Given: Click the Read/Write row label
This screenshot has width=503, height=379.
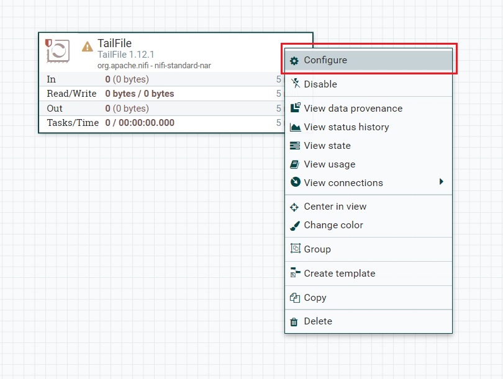Looking at the screenshot, I should point(71,94).
